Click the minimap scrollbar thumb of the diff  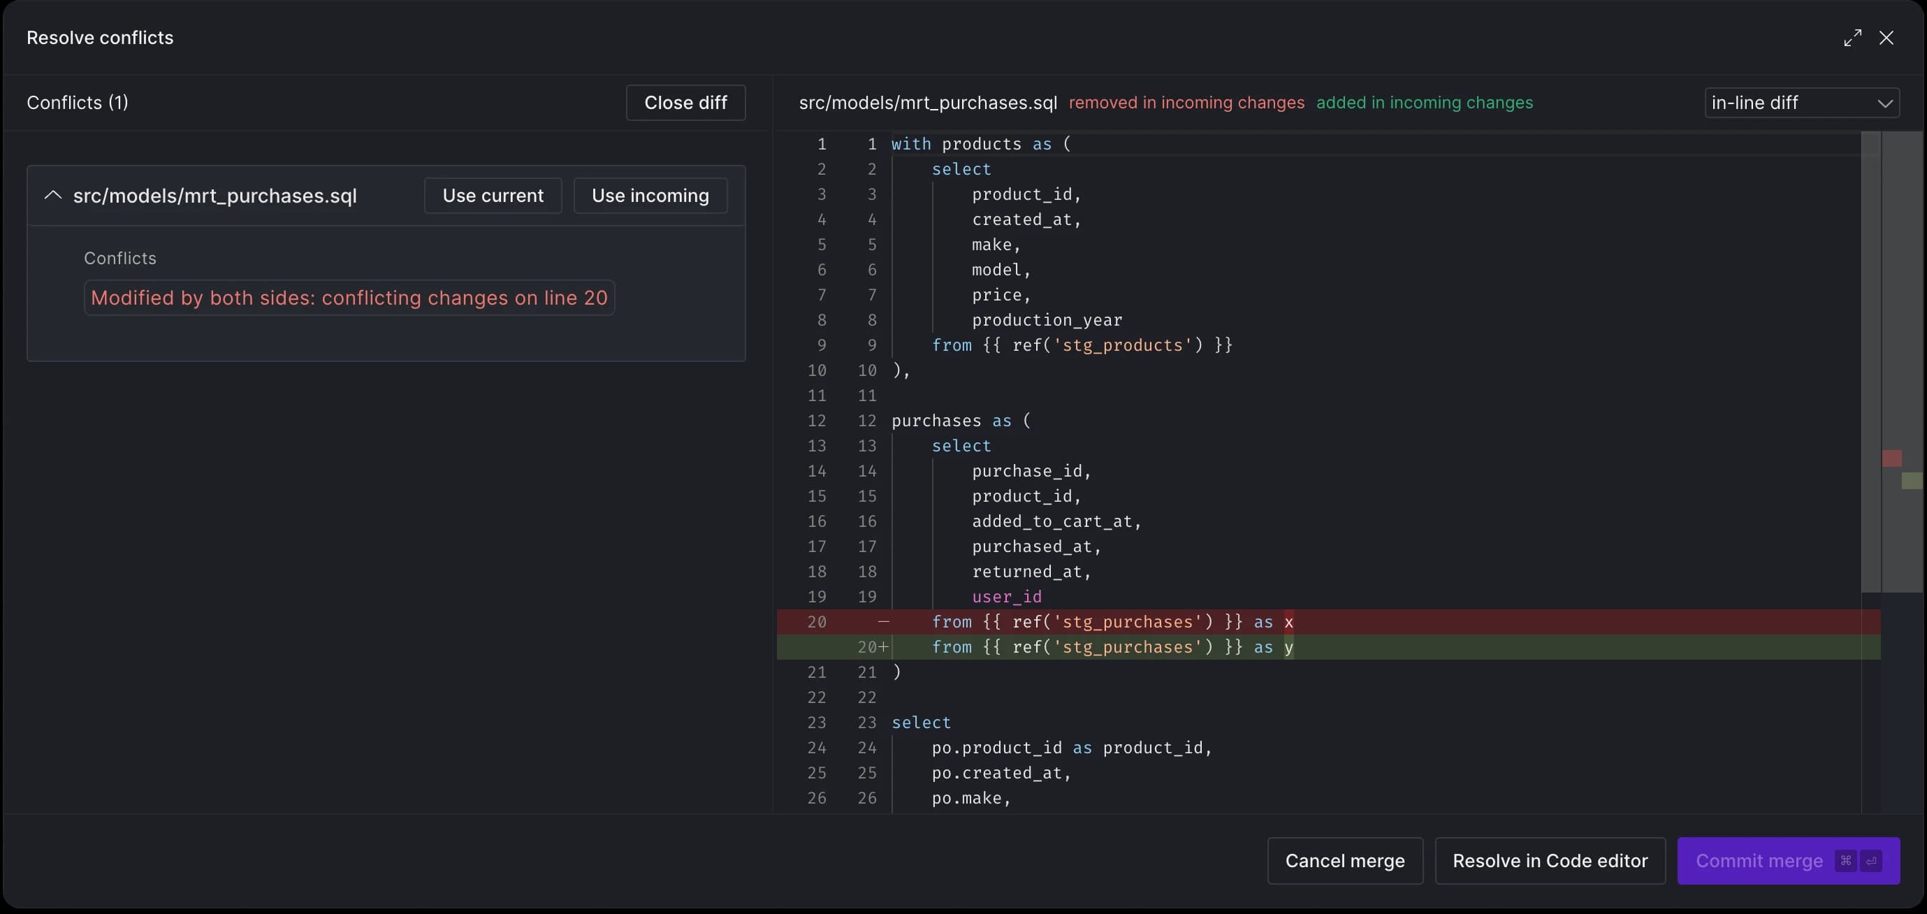pos(1870,361)
